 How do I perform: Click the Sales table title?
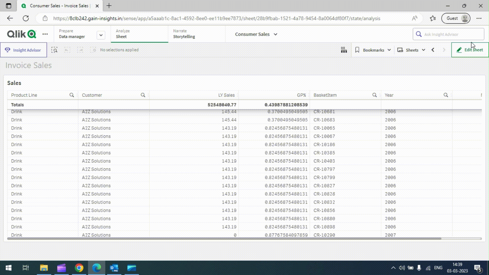tap(14, 83)
